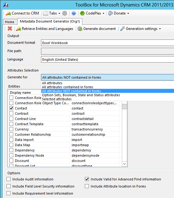Viewport: 174px width, 198px height.
Task: Check the Contract Line entity checkbox
Action: [11, 119]
